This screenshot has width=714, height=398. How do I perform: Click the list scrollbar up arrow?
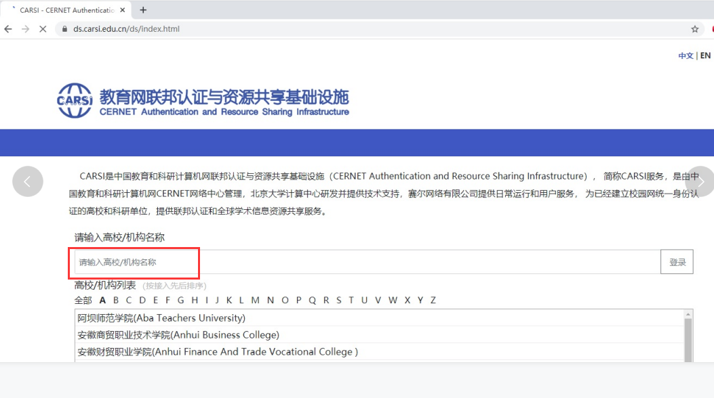[x=688, y=314]
